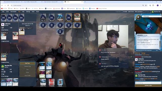
Task: Click the Indicate action button
Action: 148,85
